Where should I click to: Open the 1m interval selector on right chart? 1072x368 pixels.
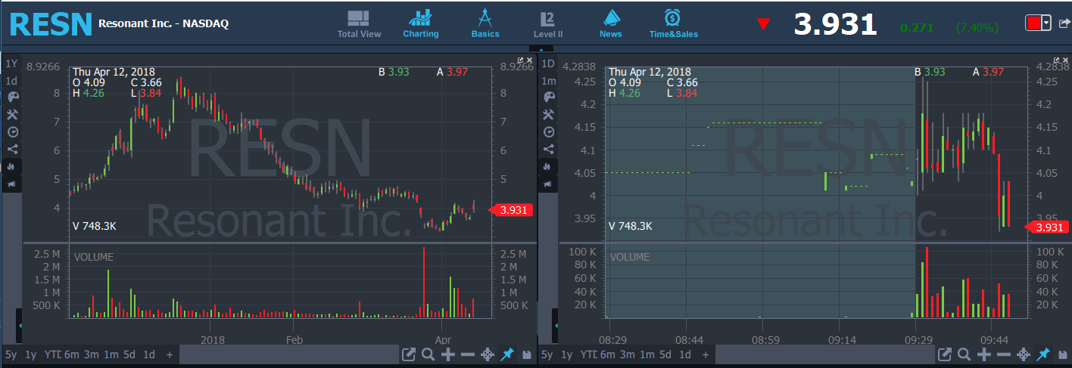548,81
